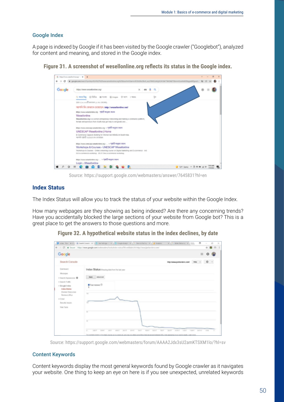Open Dashboard in the Search Console sidebar
284x402 pixels.
click(64, 269)
